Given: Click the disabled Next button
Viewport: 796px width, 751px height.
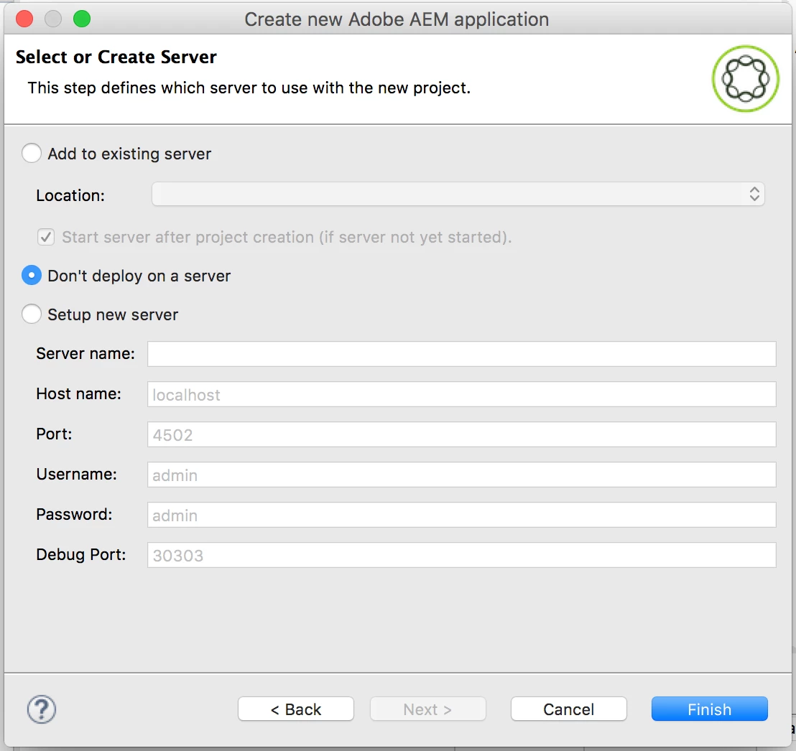Looking at the screenshot, I should click(428, 709).
